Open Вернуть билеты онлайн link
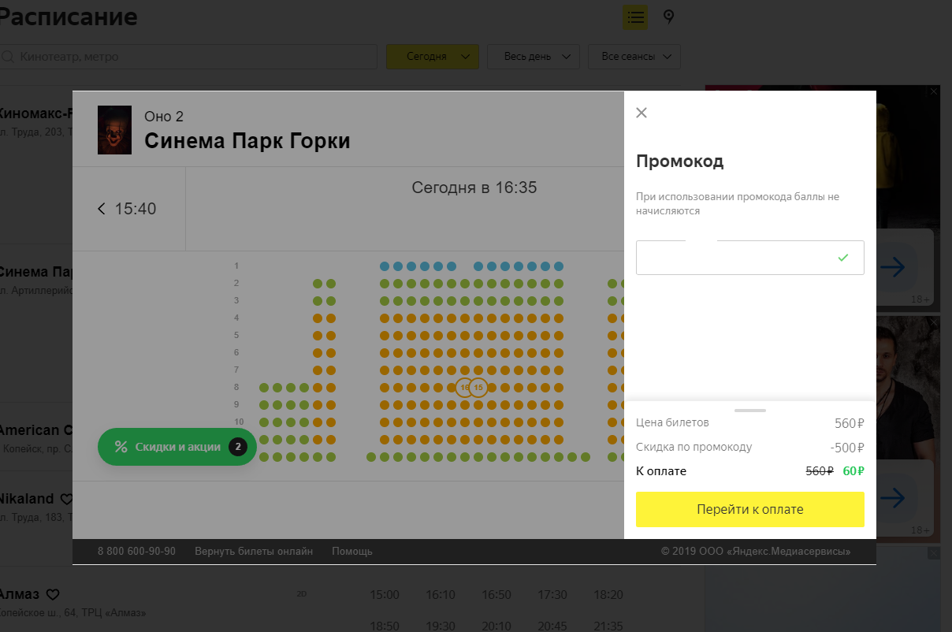The image size is (952, 632). click(254, 552)
